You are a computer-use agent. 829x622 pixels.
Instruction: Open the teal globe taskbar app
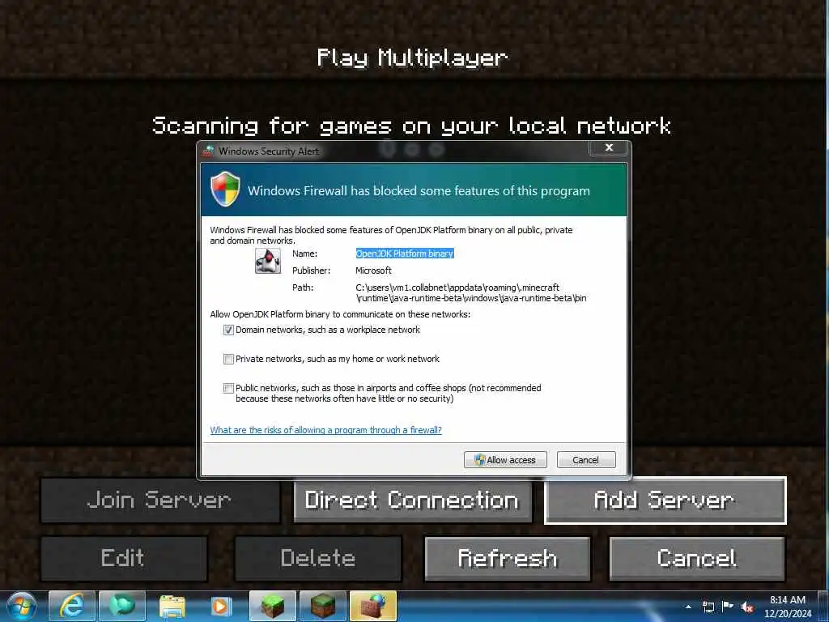(x=122, y=606)
